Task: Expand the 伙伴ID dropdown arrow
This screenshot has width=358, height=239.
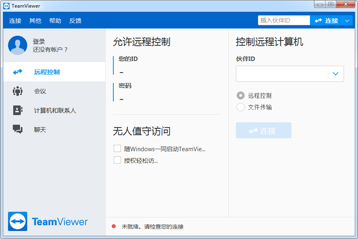Action: (x=336, y=74)
